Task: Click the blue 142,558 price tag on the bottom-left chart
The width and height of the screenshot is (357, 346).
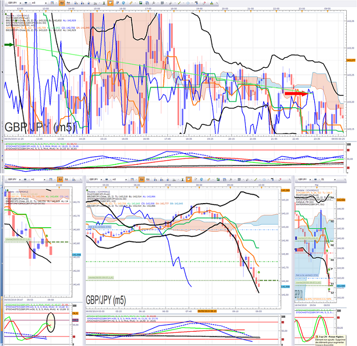Action: 76,255
